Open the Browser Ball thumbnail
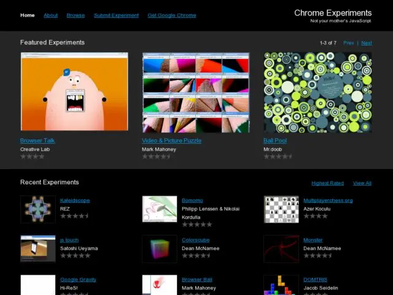This screenshot has width=393, height=295. (160, 285)
